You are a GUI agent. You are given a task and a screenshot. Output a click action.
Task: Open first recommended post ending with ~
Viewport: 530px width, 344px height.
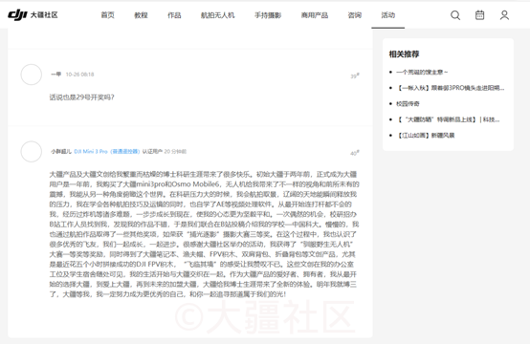pyautogui.click(x=422, y=72)
